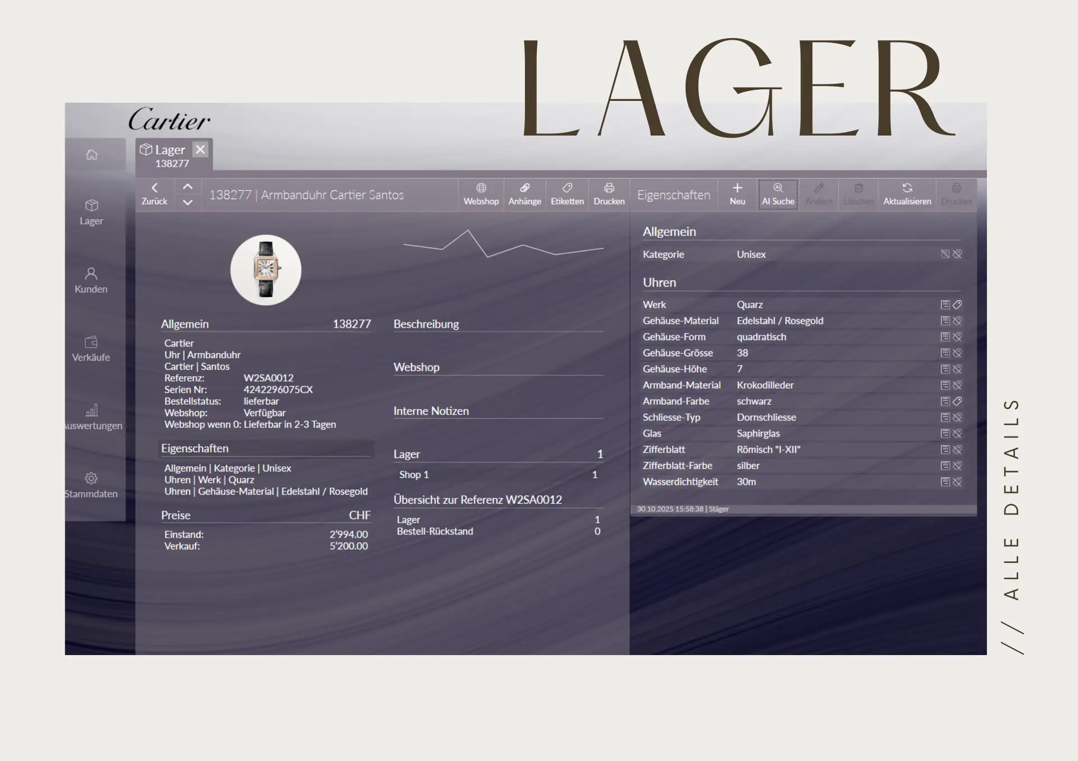
Task: Go to previous item with up chevron
Action: [188, 187]
